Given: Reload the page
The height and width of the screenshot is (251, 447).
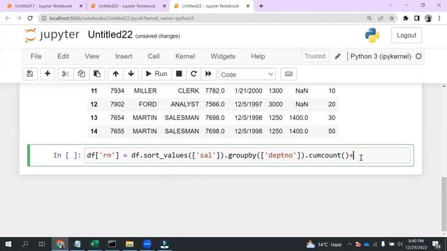Looking at the screenshot, I should pyautogui.click(x=30, y=18).
